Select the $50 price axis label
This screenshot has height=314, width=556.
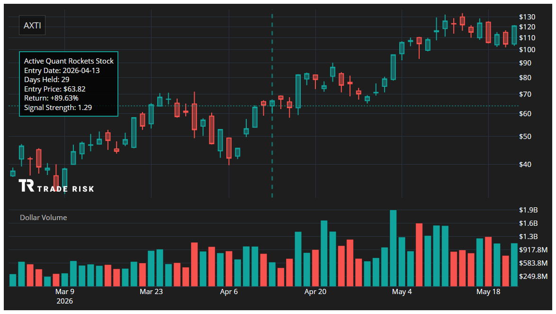click(525, 137)
